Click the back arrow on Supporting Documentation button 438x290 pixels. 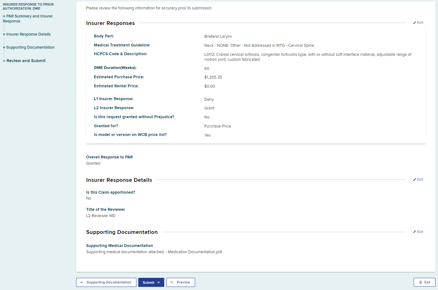pyautogui.click(x=82, y=282)
